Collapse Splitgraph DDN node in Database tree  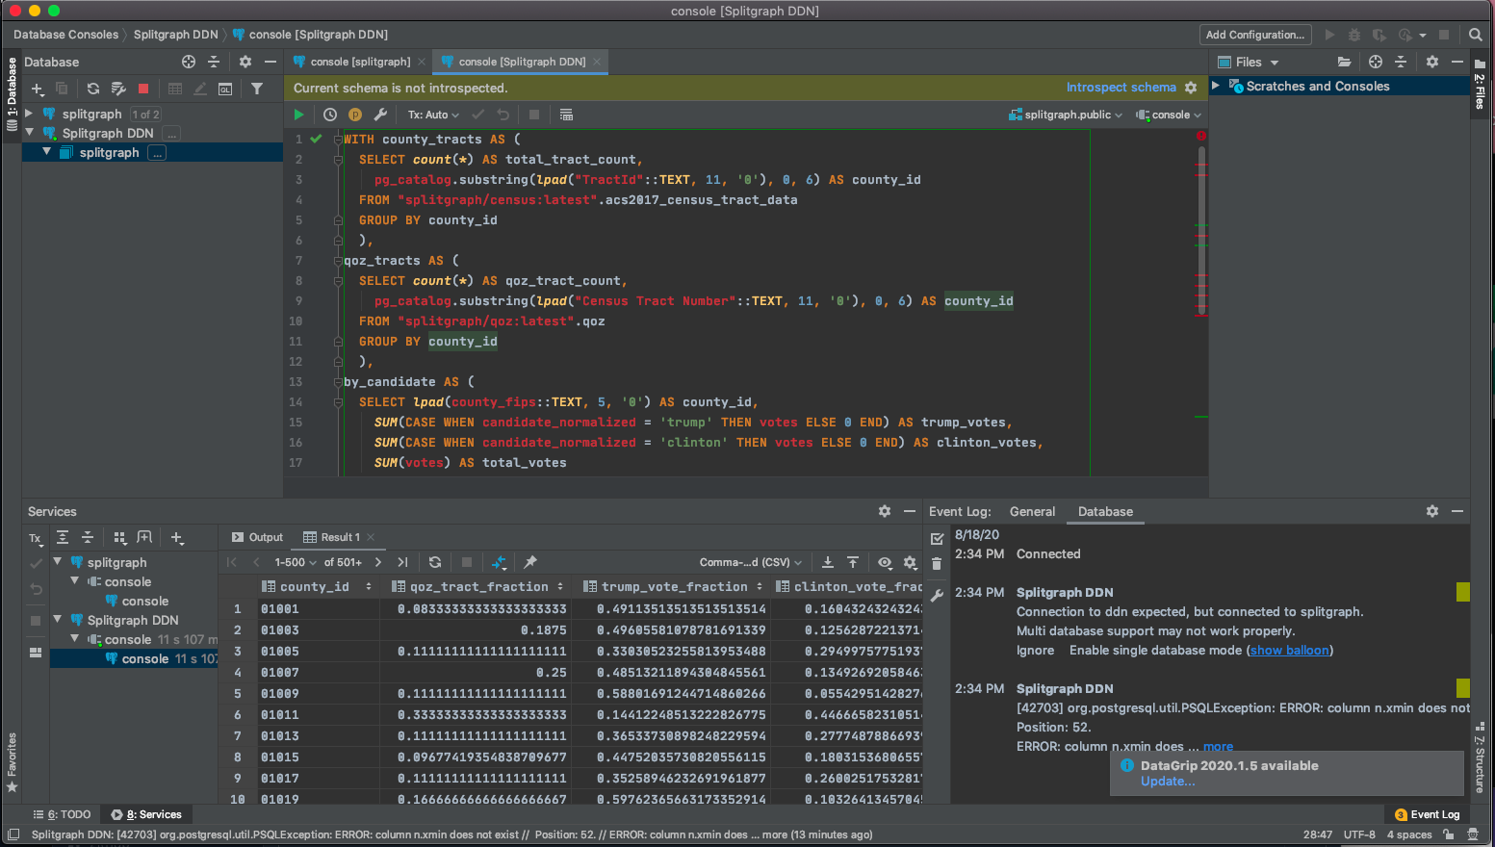click(29, 133)
